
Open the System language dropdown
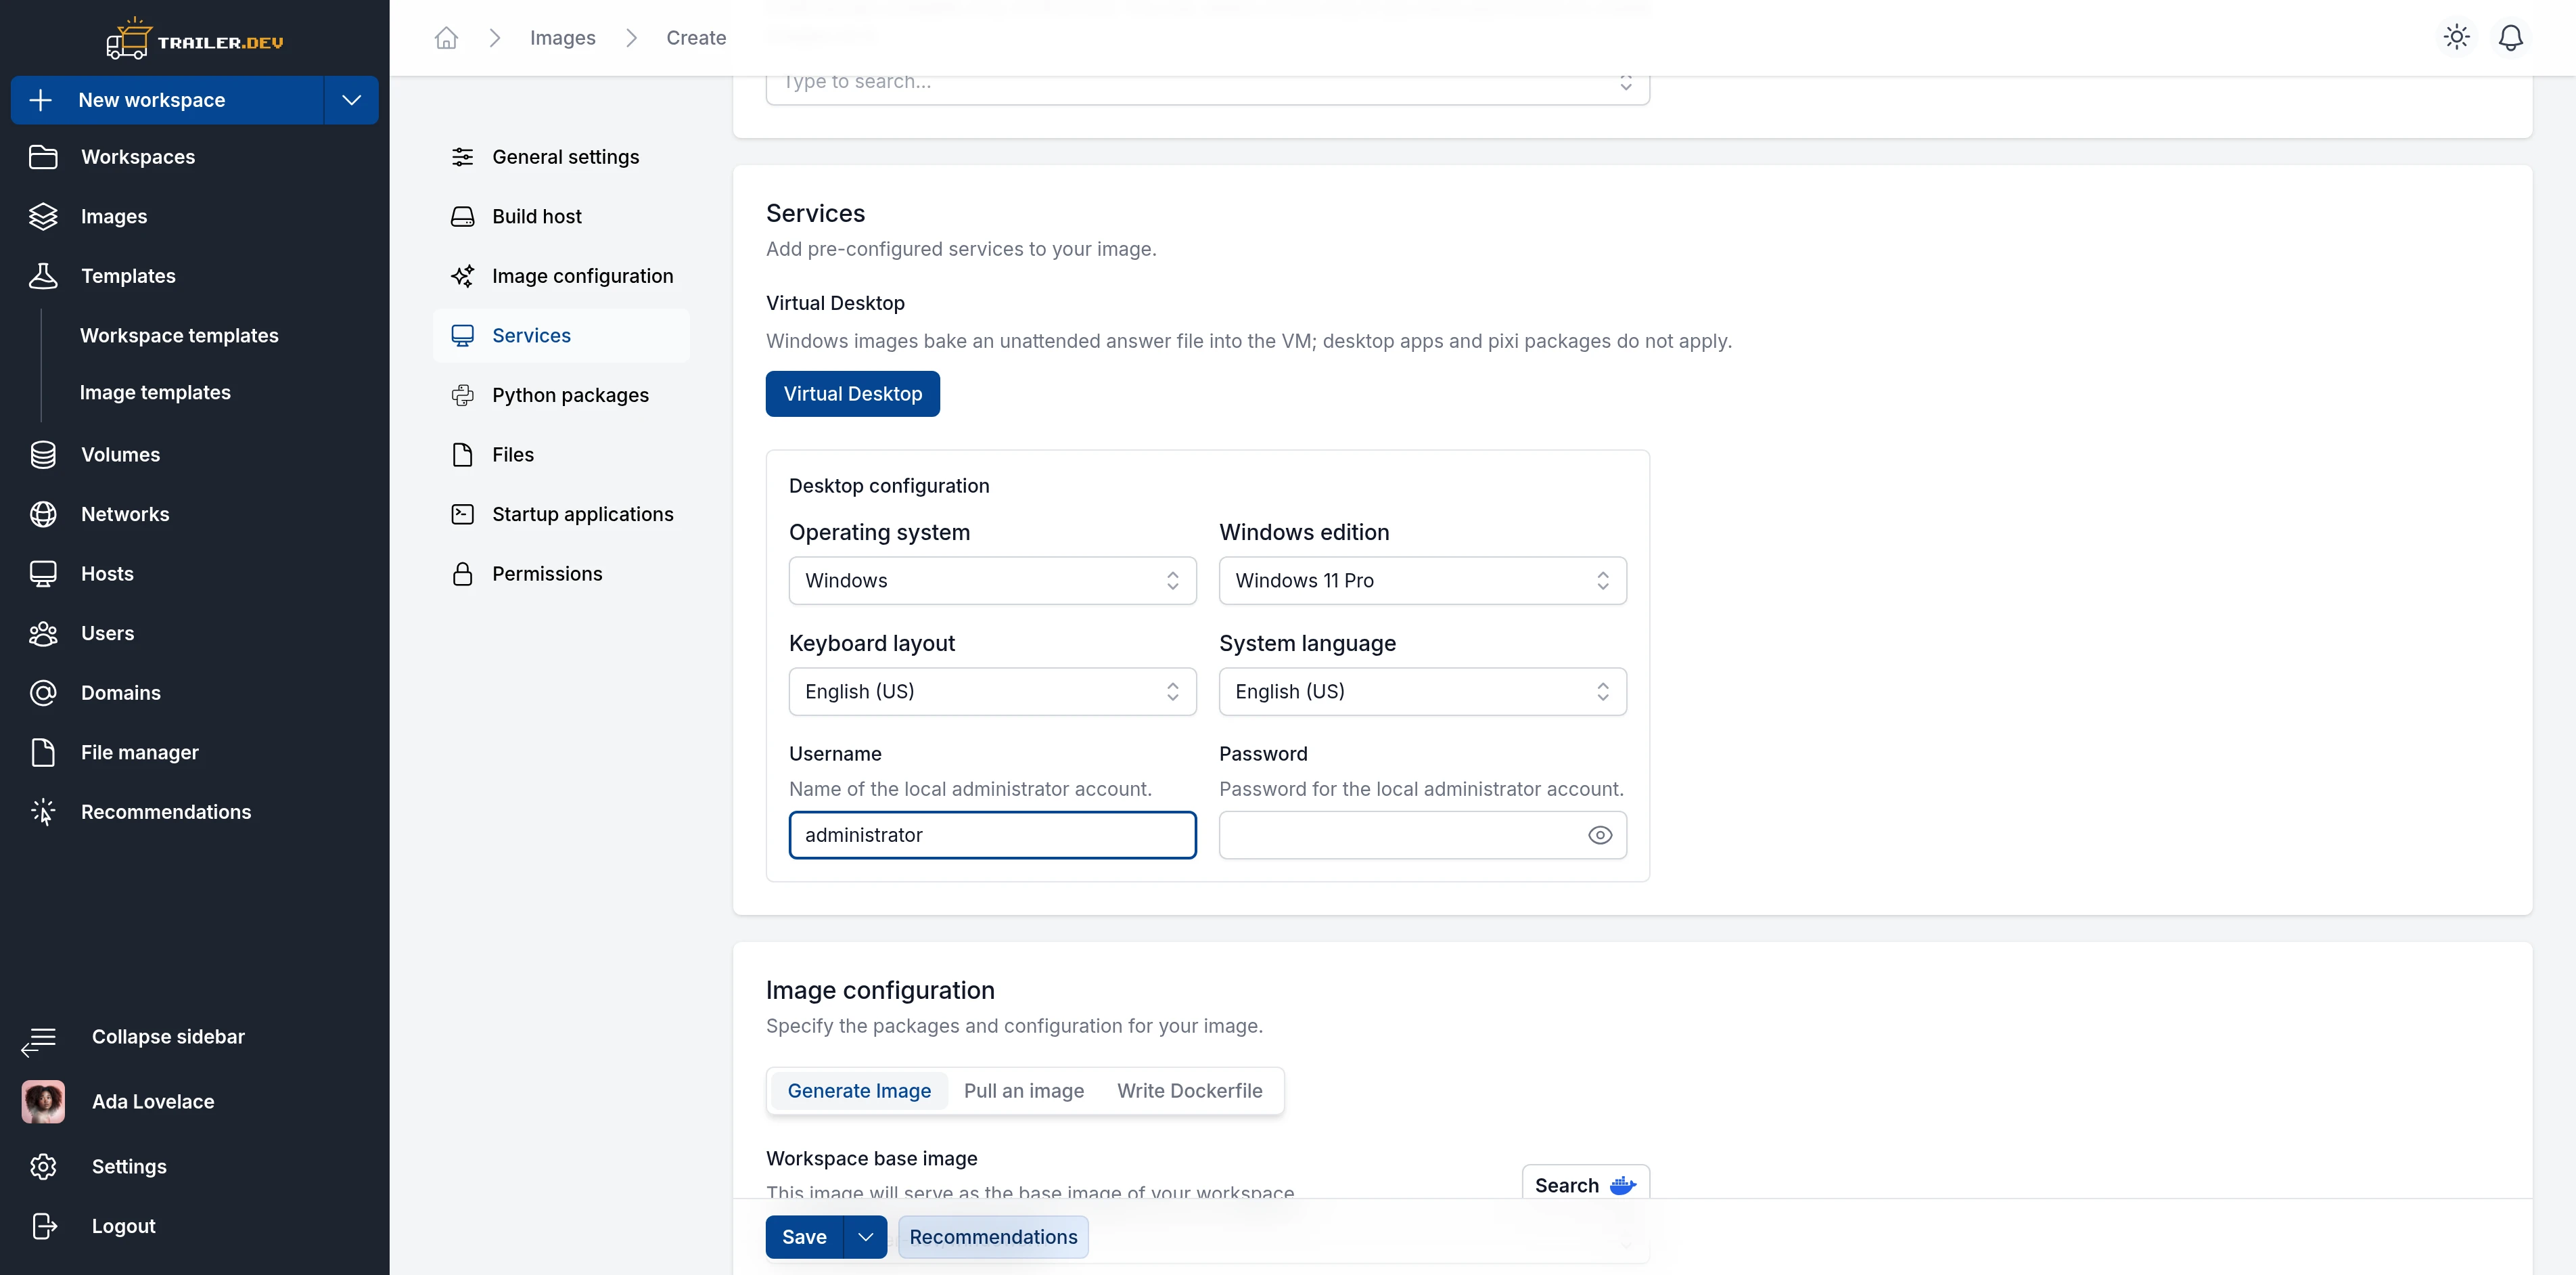click(1422, 692)
